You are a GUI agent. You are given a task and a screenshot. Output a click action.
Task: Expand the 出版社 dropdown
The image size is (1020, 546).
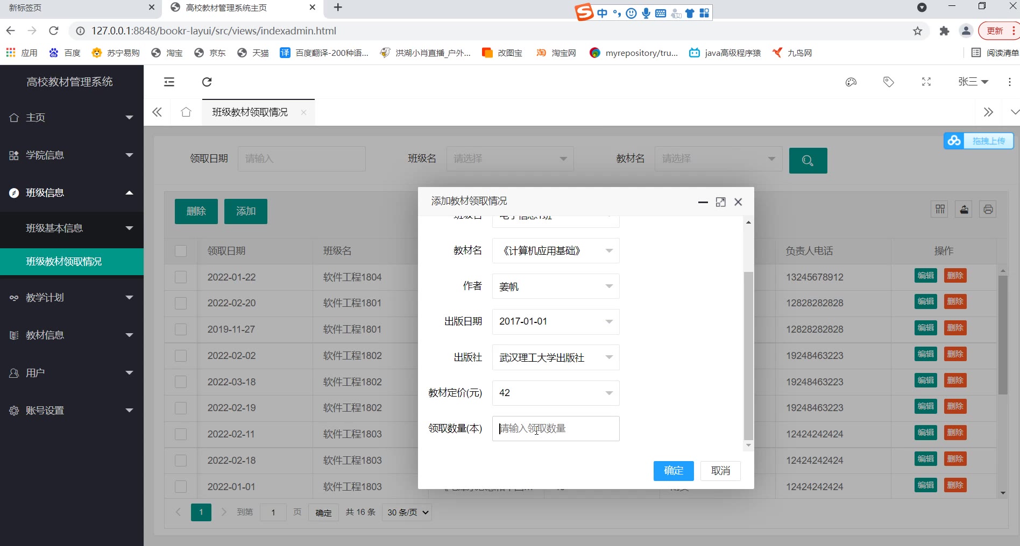point(555,357)
